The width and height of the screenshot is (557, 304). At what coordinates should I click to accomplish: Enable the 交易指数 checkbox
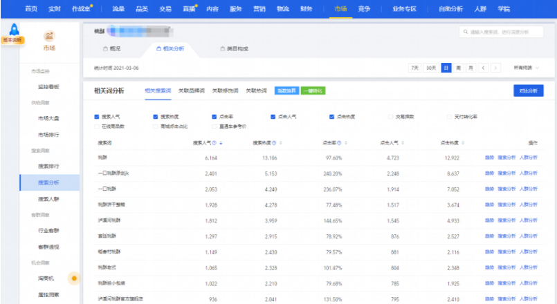click(390, 117)
